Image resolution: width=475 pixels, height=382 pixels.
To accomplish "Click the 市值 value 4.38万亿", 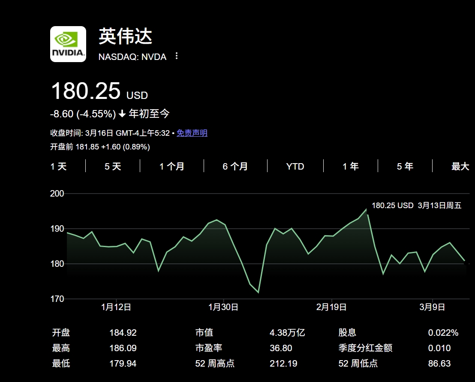I will [287, 333].
